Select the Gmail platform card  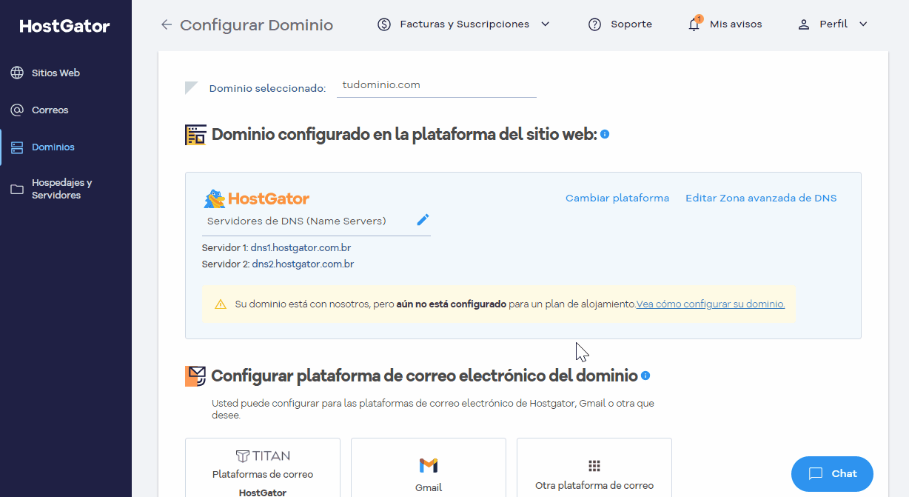[x=429, y=467]
